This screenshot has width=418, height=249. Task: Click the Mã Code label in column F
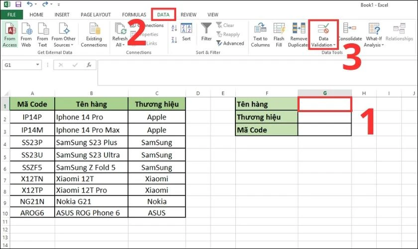point(267,130)
